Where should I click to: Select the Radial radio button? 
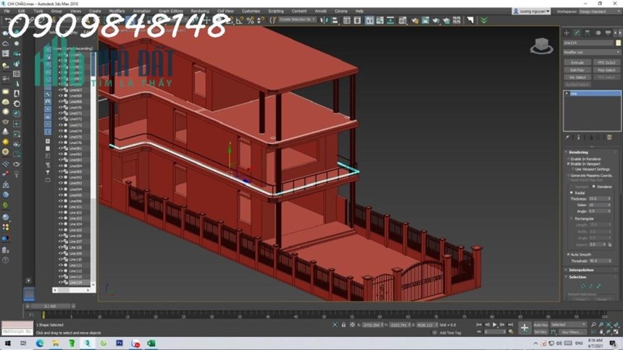572,193
